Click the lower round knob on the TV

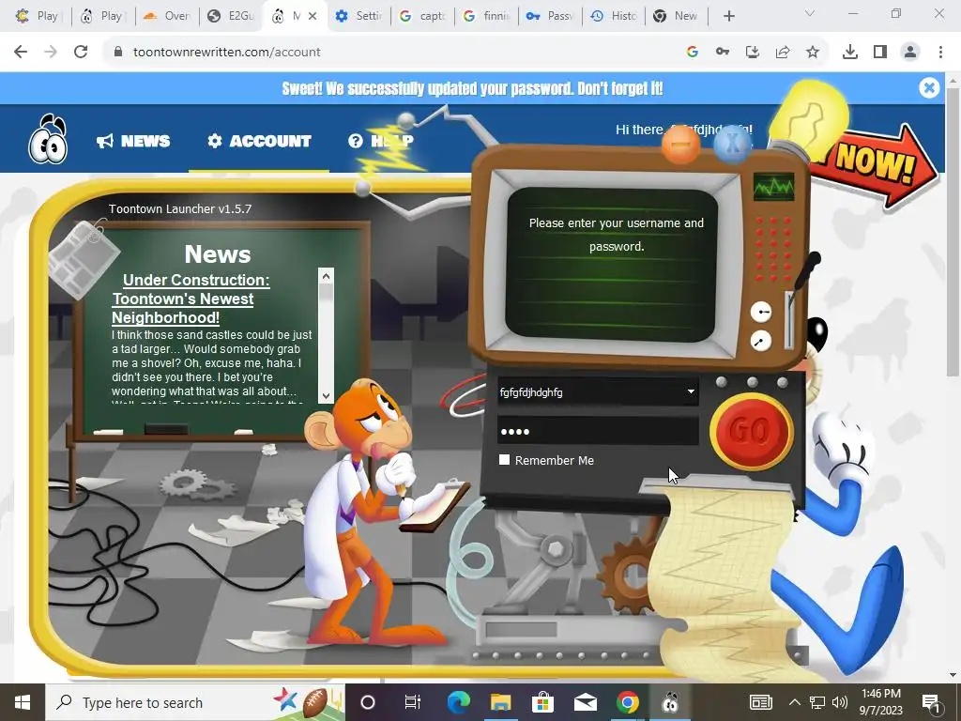click(x=760, y=340)
